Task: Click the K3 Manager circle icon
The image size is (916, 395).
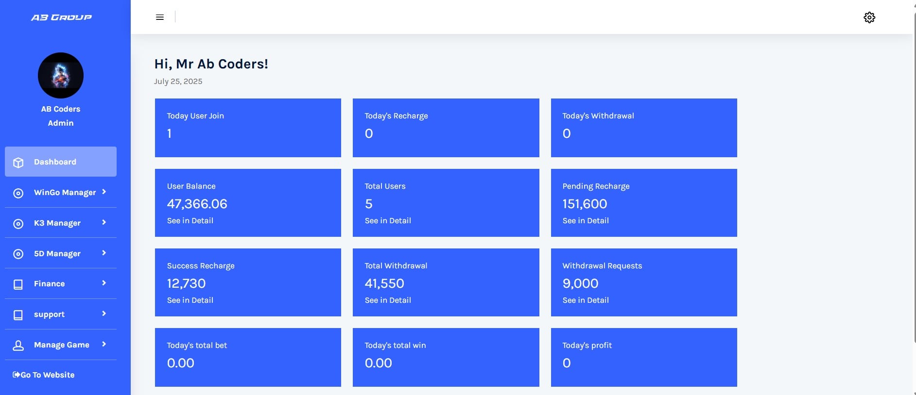Action: [18, 224]
